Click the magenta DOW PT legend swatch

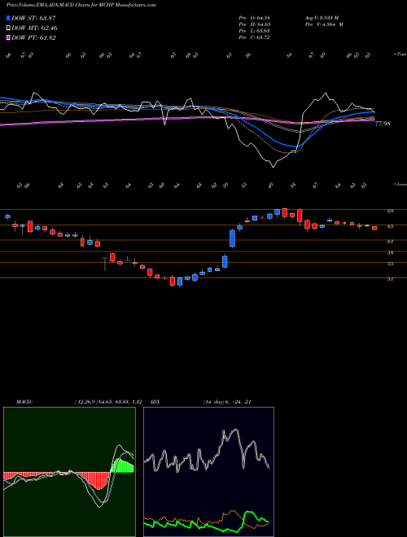8,37
